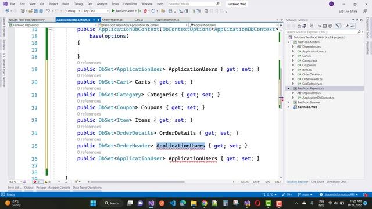This screenshot has width=372, height=209.
Task: Open the 165 % zoom level dropdown
Action: tap(15, 182)
